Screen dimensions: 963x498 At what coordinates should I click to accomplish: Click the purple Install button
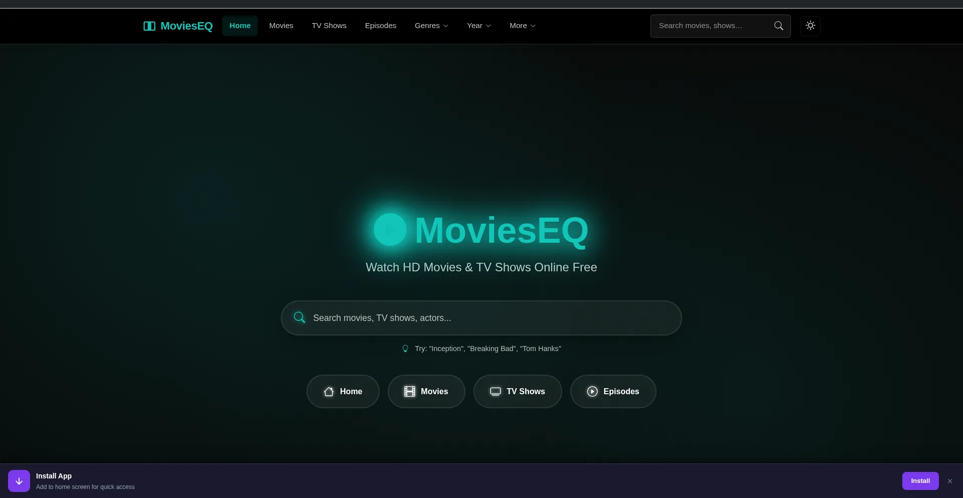point(920,481)
